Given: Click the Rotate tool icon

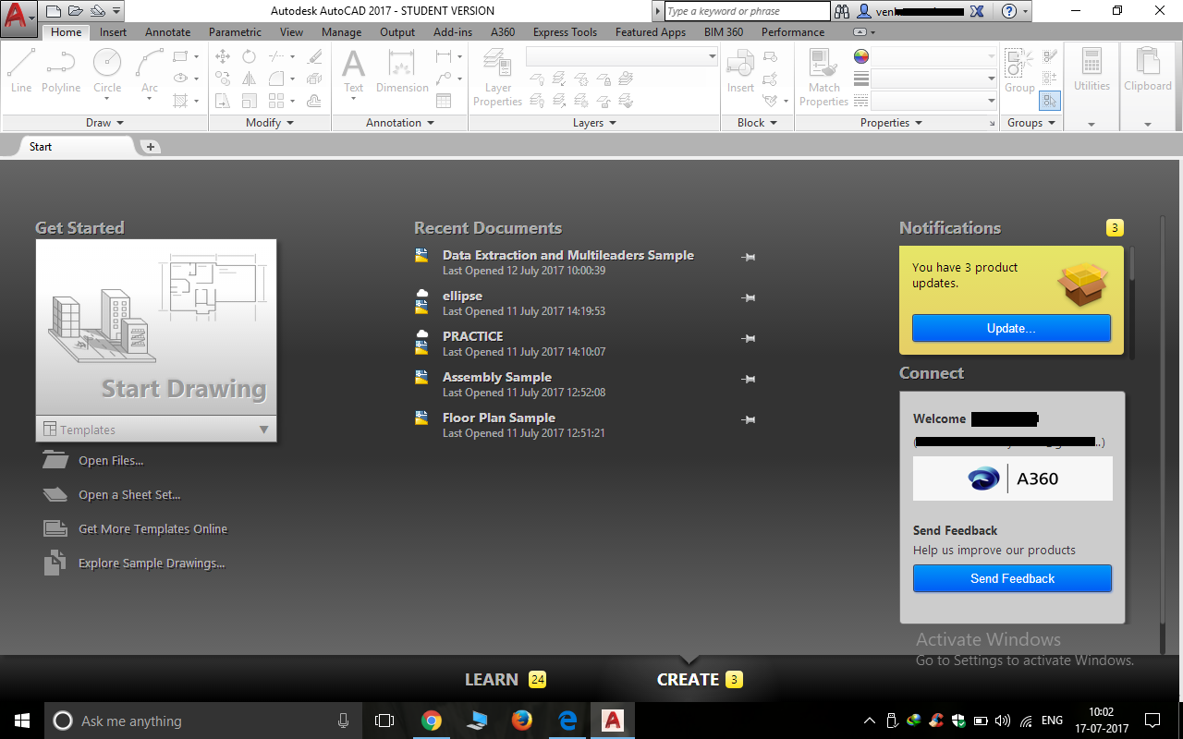Looking at the screenshot, I should [x=249, y=56].
